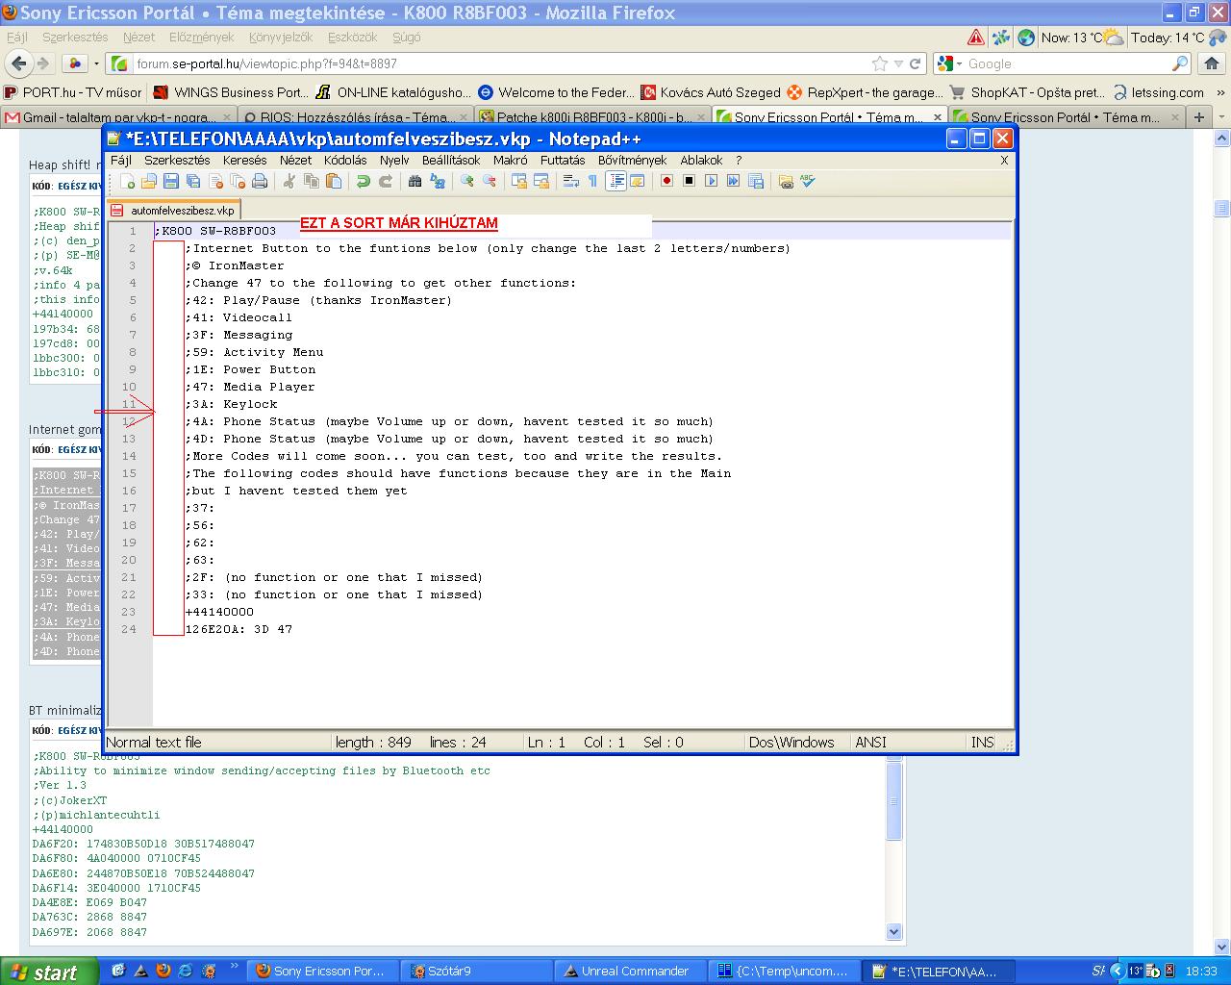
Task: Open ShopKAT bookmark in Firefox
Action: [x=1026, y=92]
